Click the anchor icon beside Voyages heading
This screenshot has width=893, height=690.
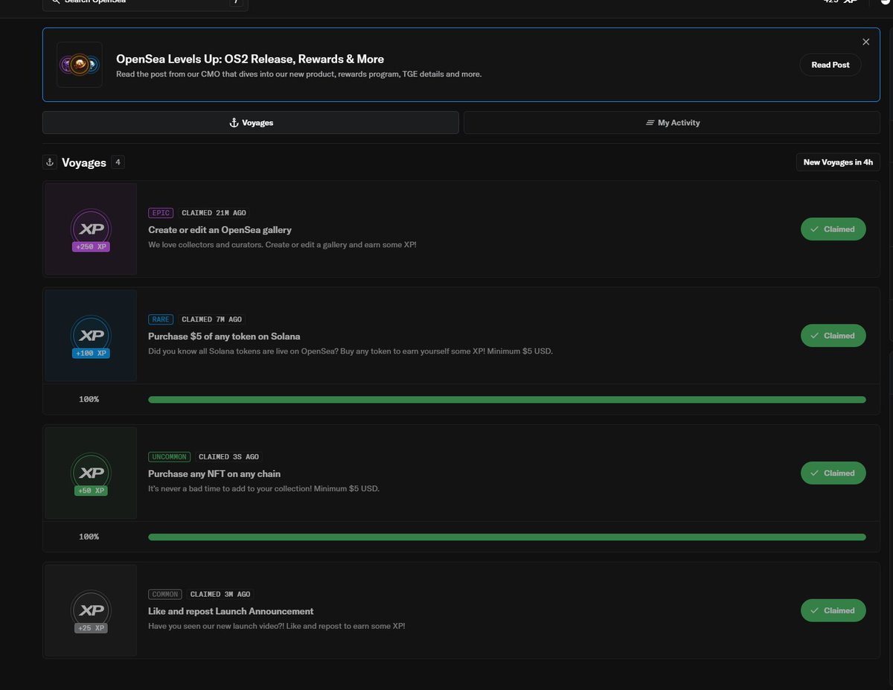(x=50, y=162)
